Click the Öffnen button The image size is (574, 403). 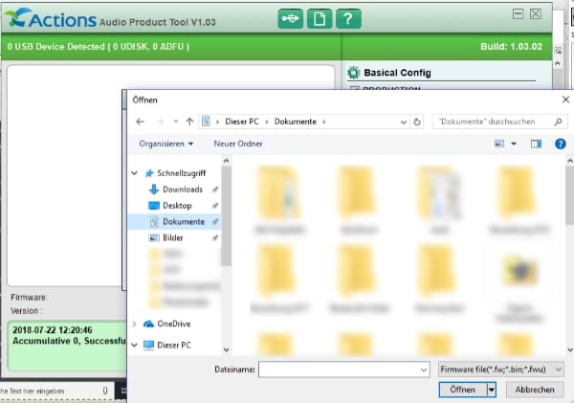point(463,390)
